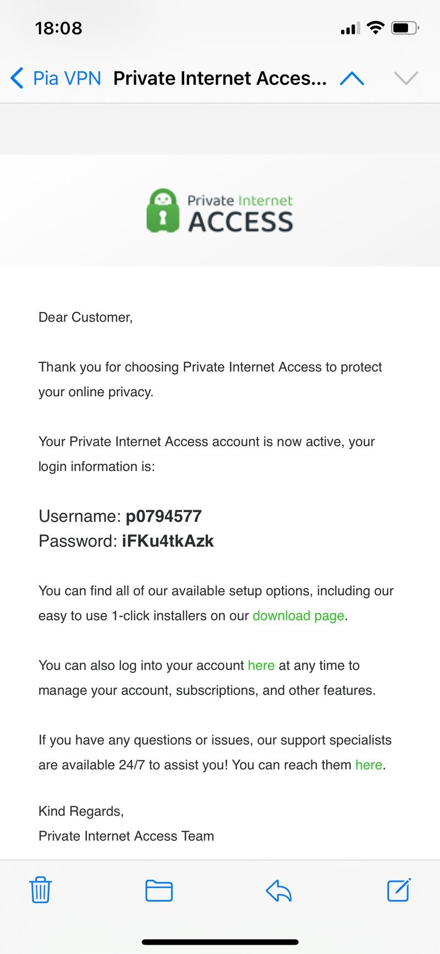Viewport: 440px width, 954px height.
Task: Tap the Private Internet Access padlock logo
Action: point(163,211)
